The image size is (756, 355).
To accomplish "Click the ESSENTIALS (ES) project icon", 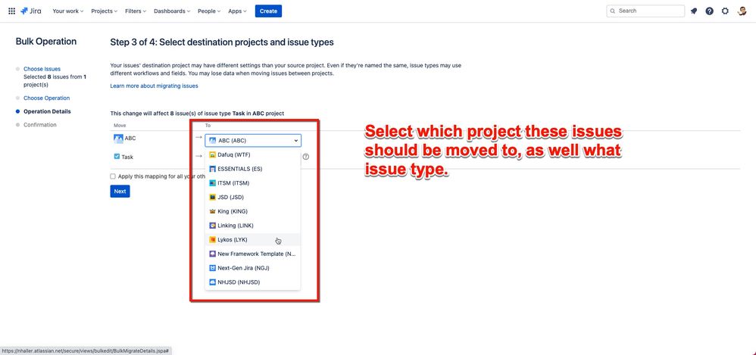I will click(x=213, y=169).
